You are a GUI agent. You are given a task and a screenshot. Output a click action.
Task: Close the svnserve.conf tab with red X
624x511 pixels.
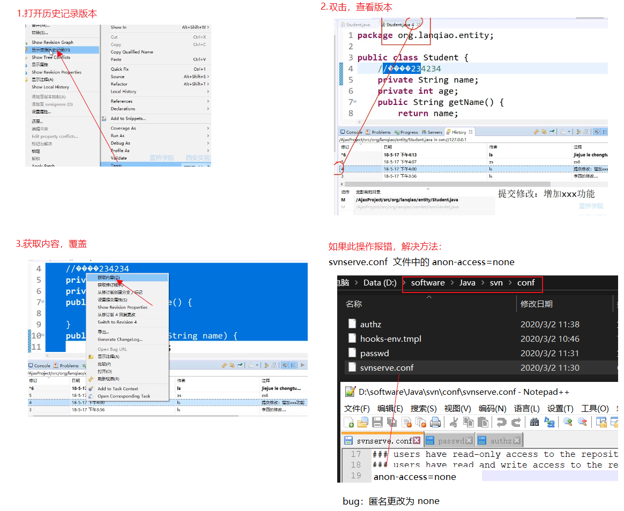(x=417, y=441)
